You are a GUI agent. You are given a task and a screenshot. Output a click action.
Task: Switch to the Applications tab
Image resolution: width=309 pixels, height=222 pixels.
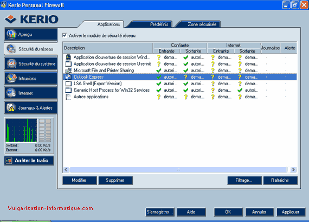pyautogui.click(x=108, y=24)
